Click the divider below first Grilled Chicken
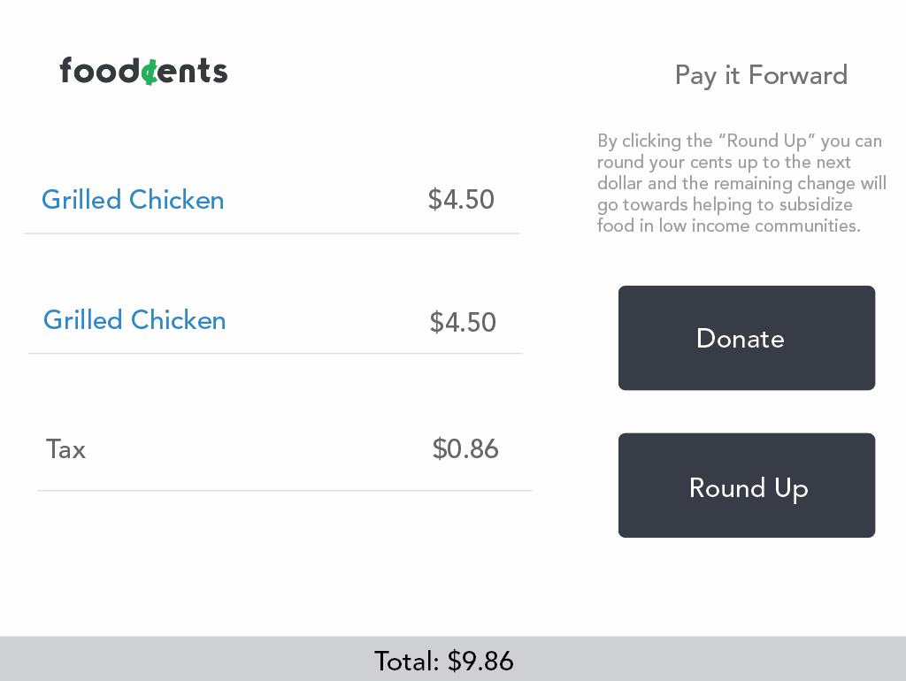The image size is (906, 681). coord(272,233)
